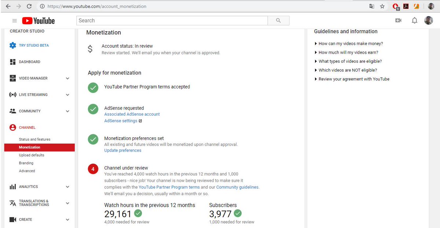Open the YouTube hamburger guide menu
This screenshot has width=440, height=228.
[14, 21]
